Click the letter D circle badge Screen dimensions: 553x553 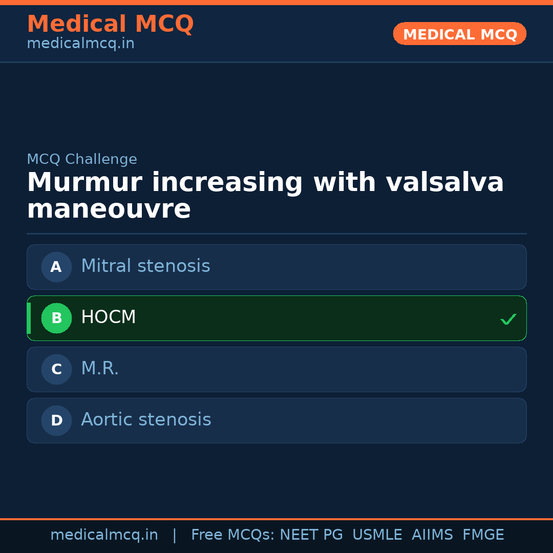[x=56, y=420]
